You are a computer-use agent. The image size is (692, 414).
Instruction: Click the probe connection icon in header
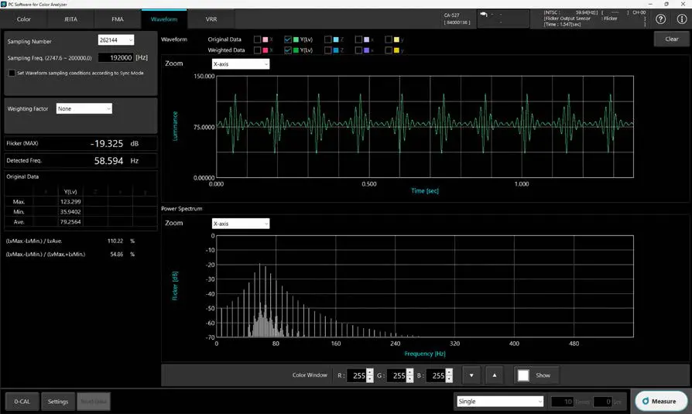point(483,14)
